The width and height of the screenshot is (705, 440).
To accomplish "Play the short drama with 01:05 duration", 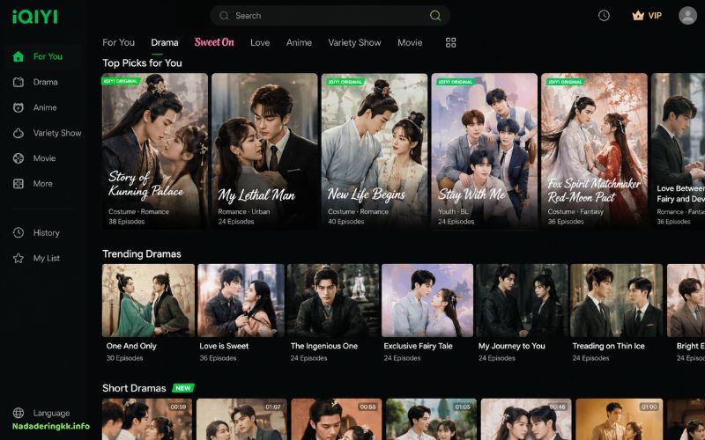I will coord(431,420).
